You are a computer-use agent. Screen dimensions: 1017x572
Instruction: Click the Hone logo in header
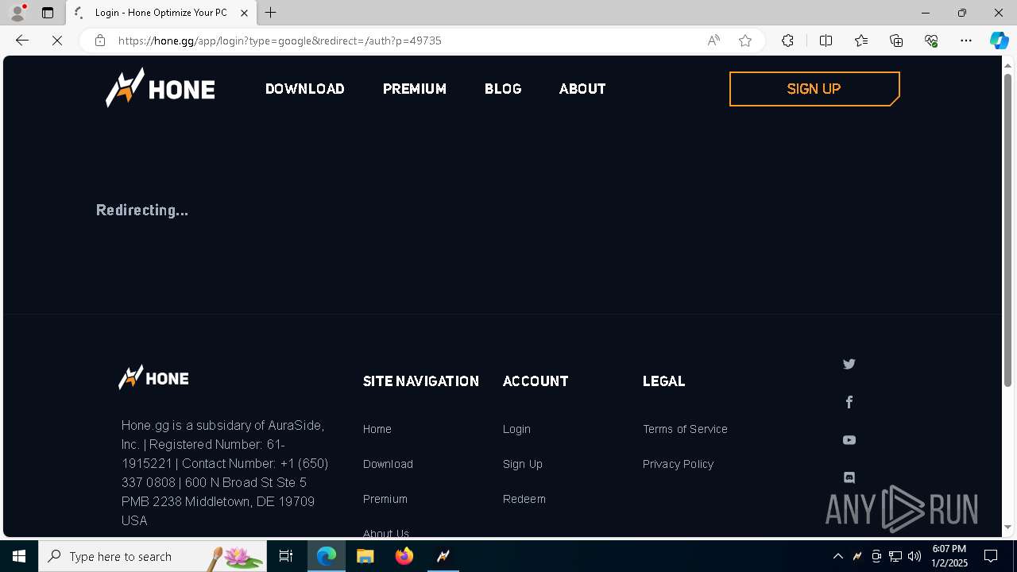(160, 87)
